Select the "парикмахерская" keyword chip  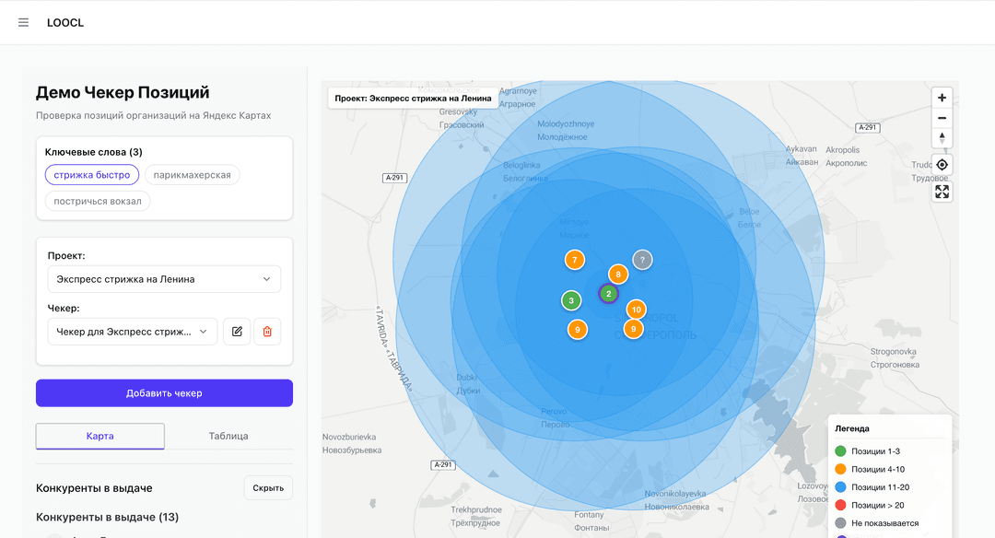point(193,175)
